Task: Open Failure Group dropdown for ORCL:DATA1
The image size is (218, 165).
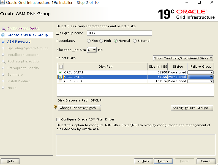Action: point(200,72)
